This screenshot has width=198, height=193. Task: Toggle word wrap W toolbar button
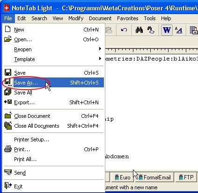pyautogui.click(x=167, y=30)
